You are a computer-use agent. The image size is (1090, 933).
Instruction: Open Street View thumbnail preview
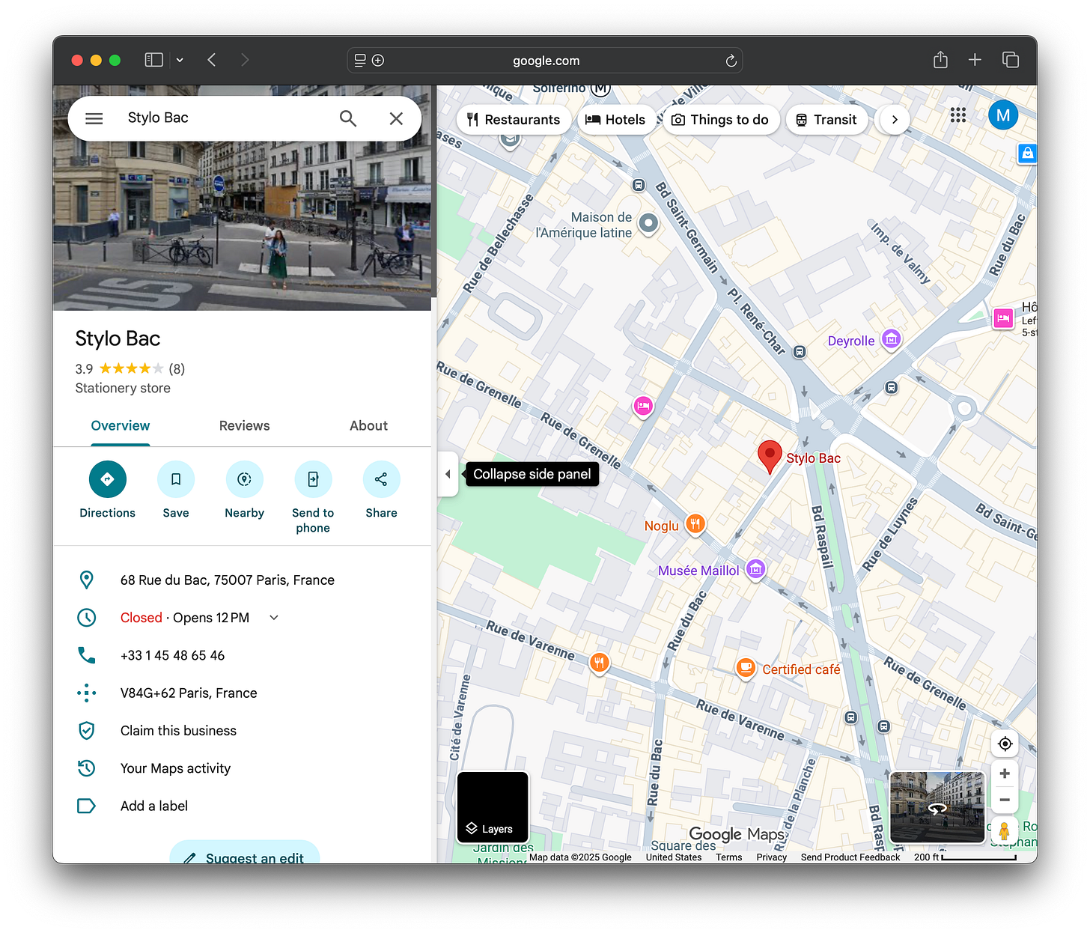click(937, 807)
